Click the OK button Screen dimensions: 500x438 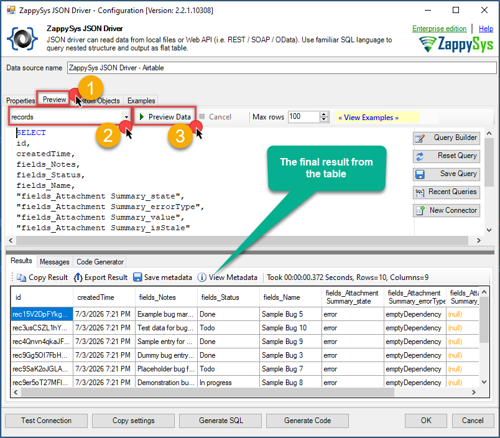point(426,421)
